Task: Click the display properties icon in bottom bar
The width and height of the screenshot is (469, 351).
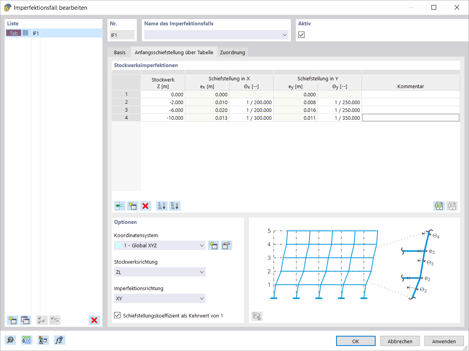Action: (x=43, y=340)
